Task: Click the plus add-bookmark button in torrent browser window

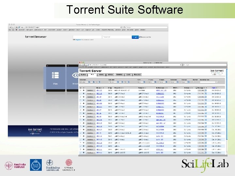Action: point(17,27)
